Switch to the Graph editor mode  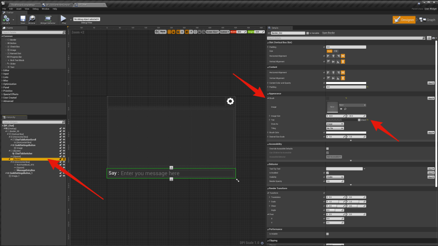tap(427, 20)
